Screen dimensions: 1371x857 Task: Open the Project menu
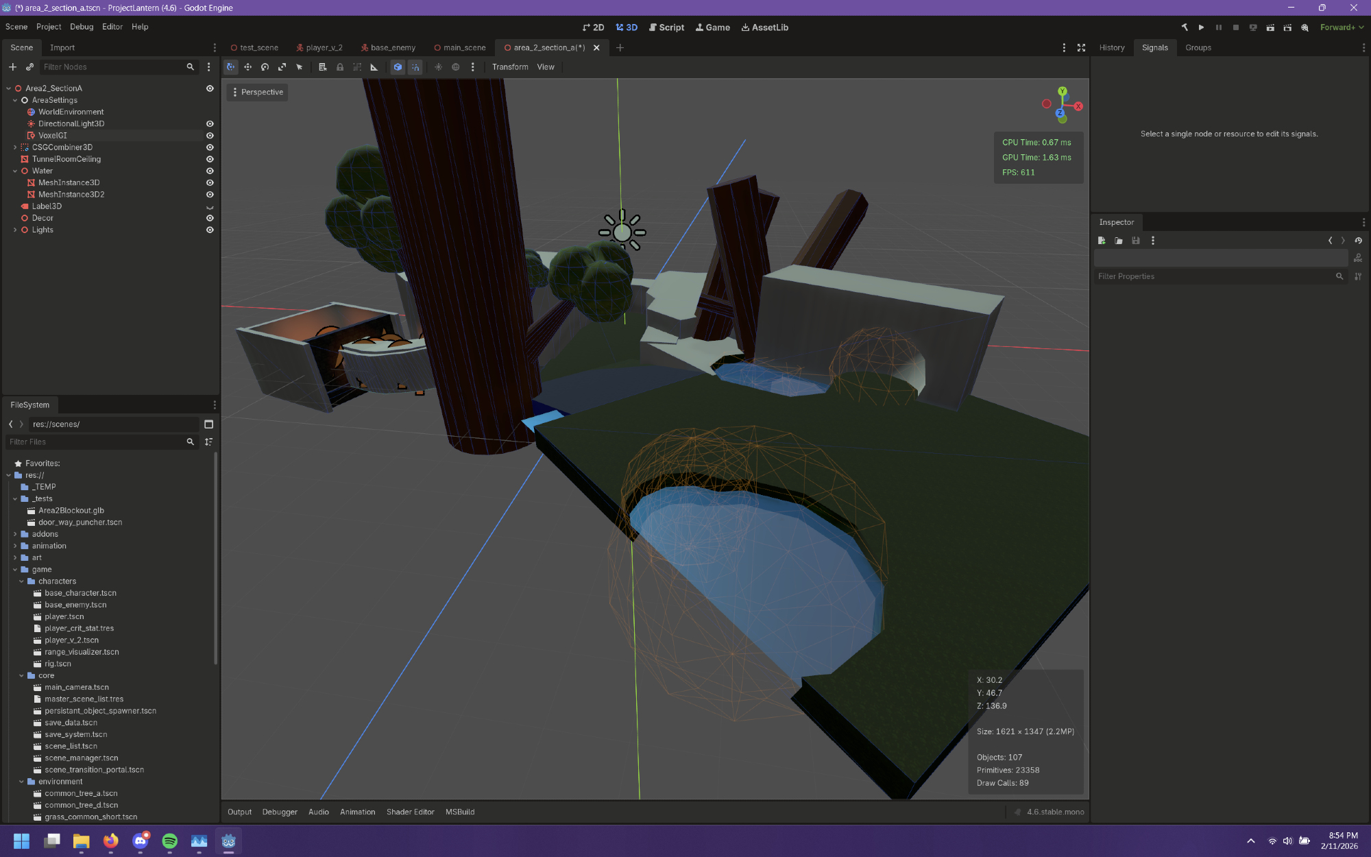coord(49,27)
